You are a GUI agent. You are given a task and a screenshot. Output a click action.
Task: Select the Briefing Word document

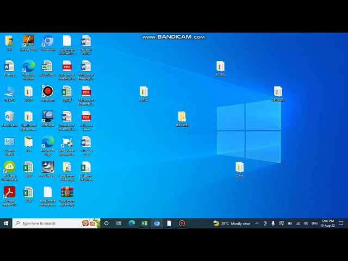click(9, 69)
